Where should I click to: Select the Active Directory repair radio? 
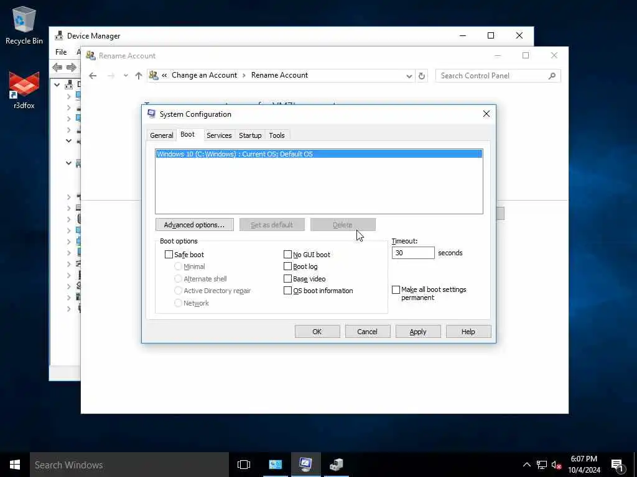[178, 291]
